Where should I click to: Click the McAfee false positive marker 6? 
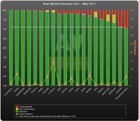[x=90, y=75]
